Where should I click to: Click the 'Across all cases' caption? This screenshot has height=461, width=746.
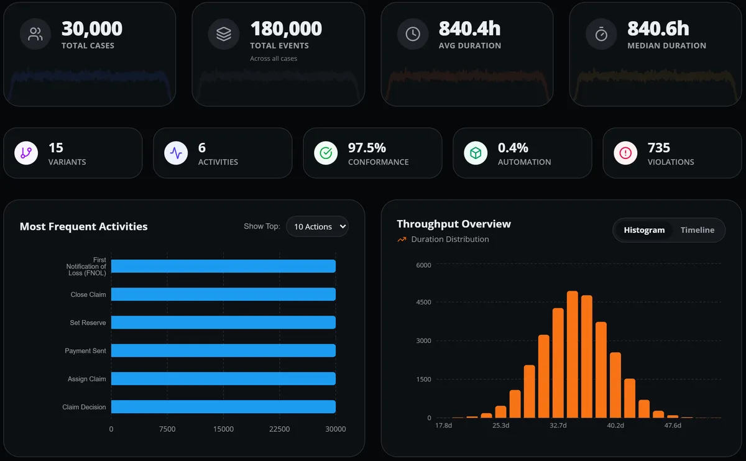274,58
